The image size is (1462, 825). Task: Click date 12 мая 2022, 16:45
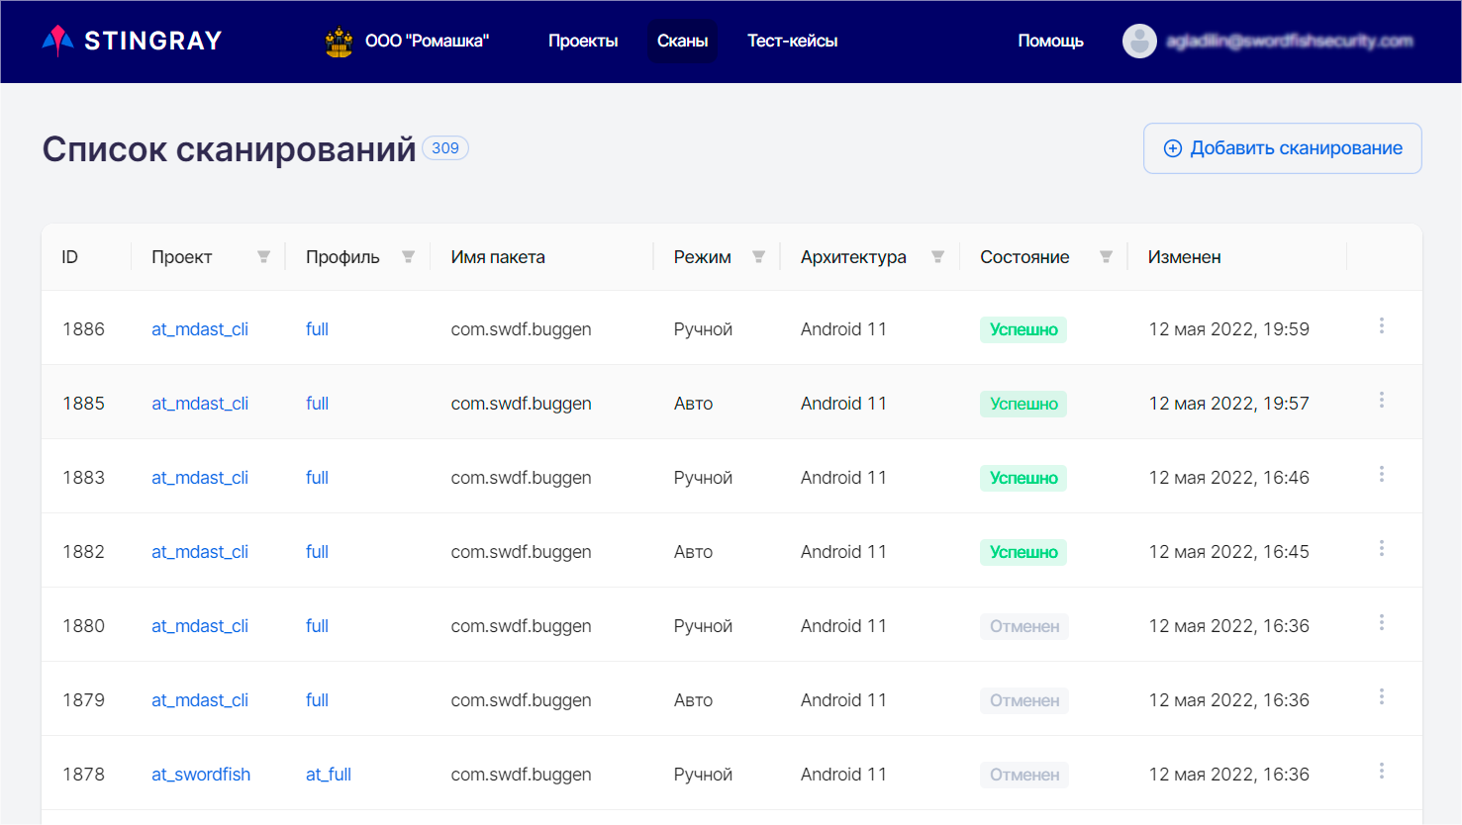tap(1228, 552)
